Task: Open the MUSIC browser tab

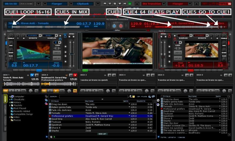Action: tap(5, 99)
